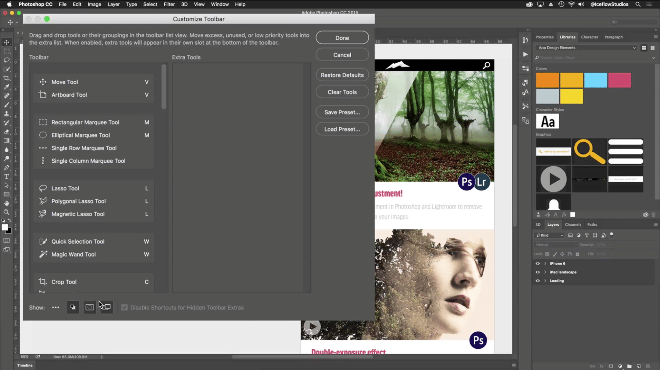Click the Save Preset button
Image resolution: width=660 pixels, height=370 pixels.
pos(342,112)
